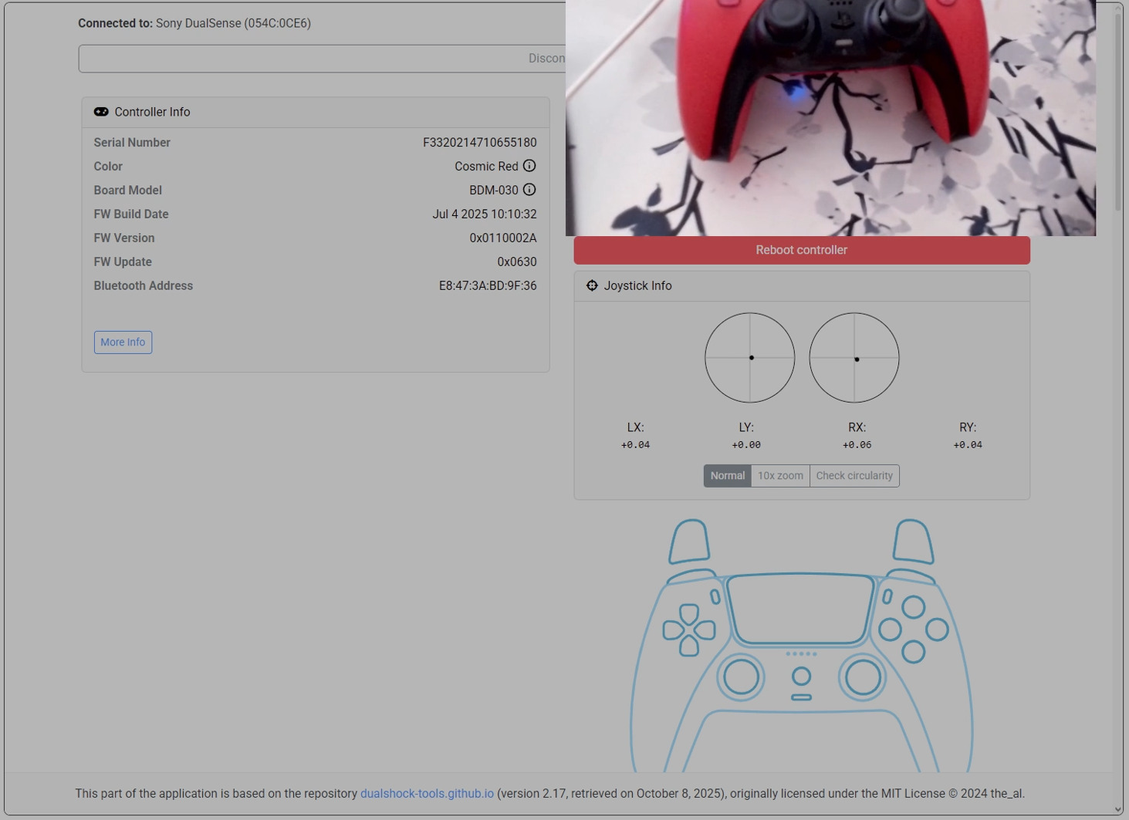This screenshot has width=1129, height=820.
Task: Click the left joystick circle display
Action: (750, 358)
